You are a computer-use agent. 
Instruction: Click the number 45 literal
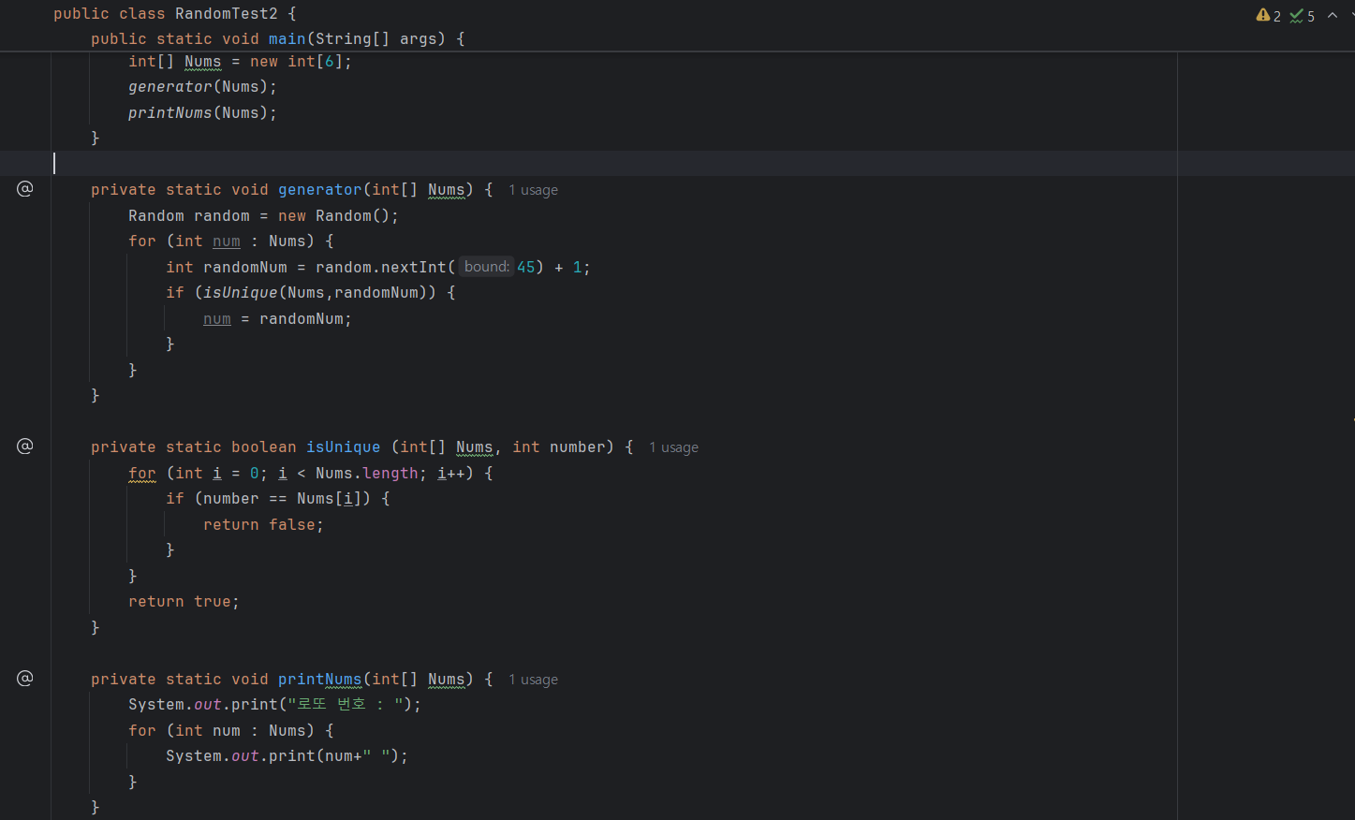point(526,268)
